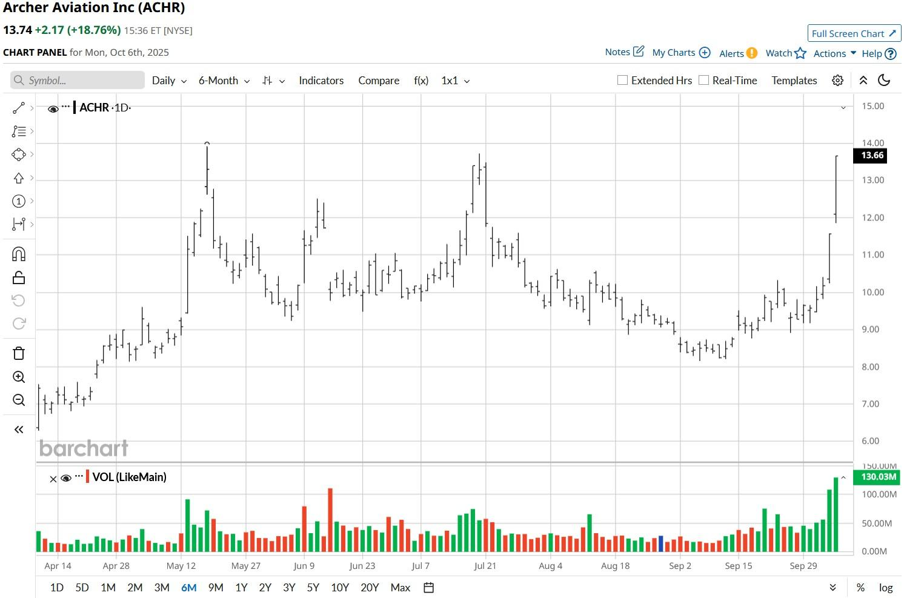Remove the VOL indicator
The height and width of the screenshot is (598, 904).
[53, 479]
